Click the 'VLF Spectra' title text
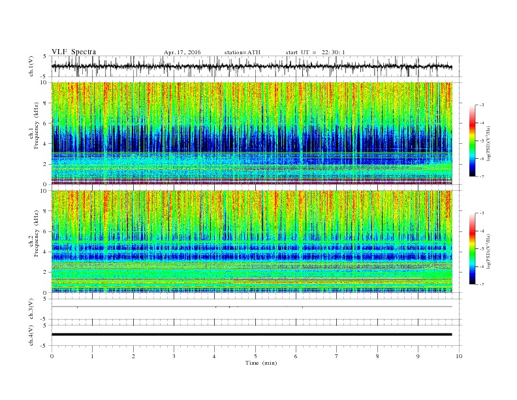 [x=74, y=52]
